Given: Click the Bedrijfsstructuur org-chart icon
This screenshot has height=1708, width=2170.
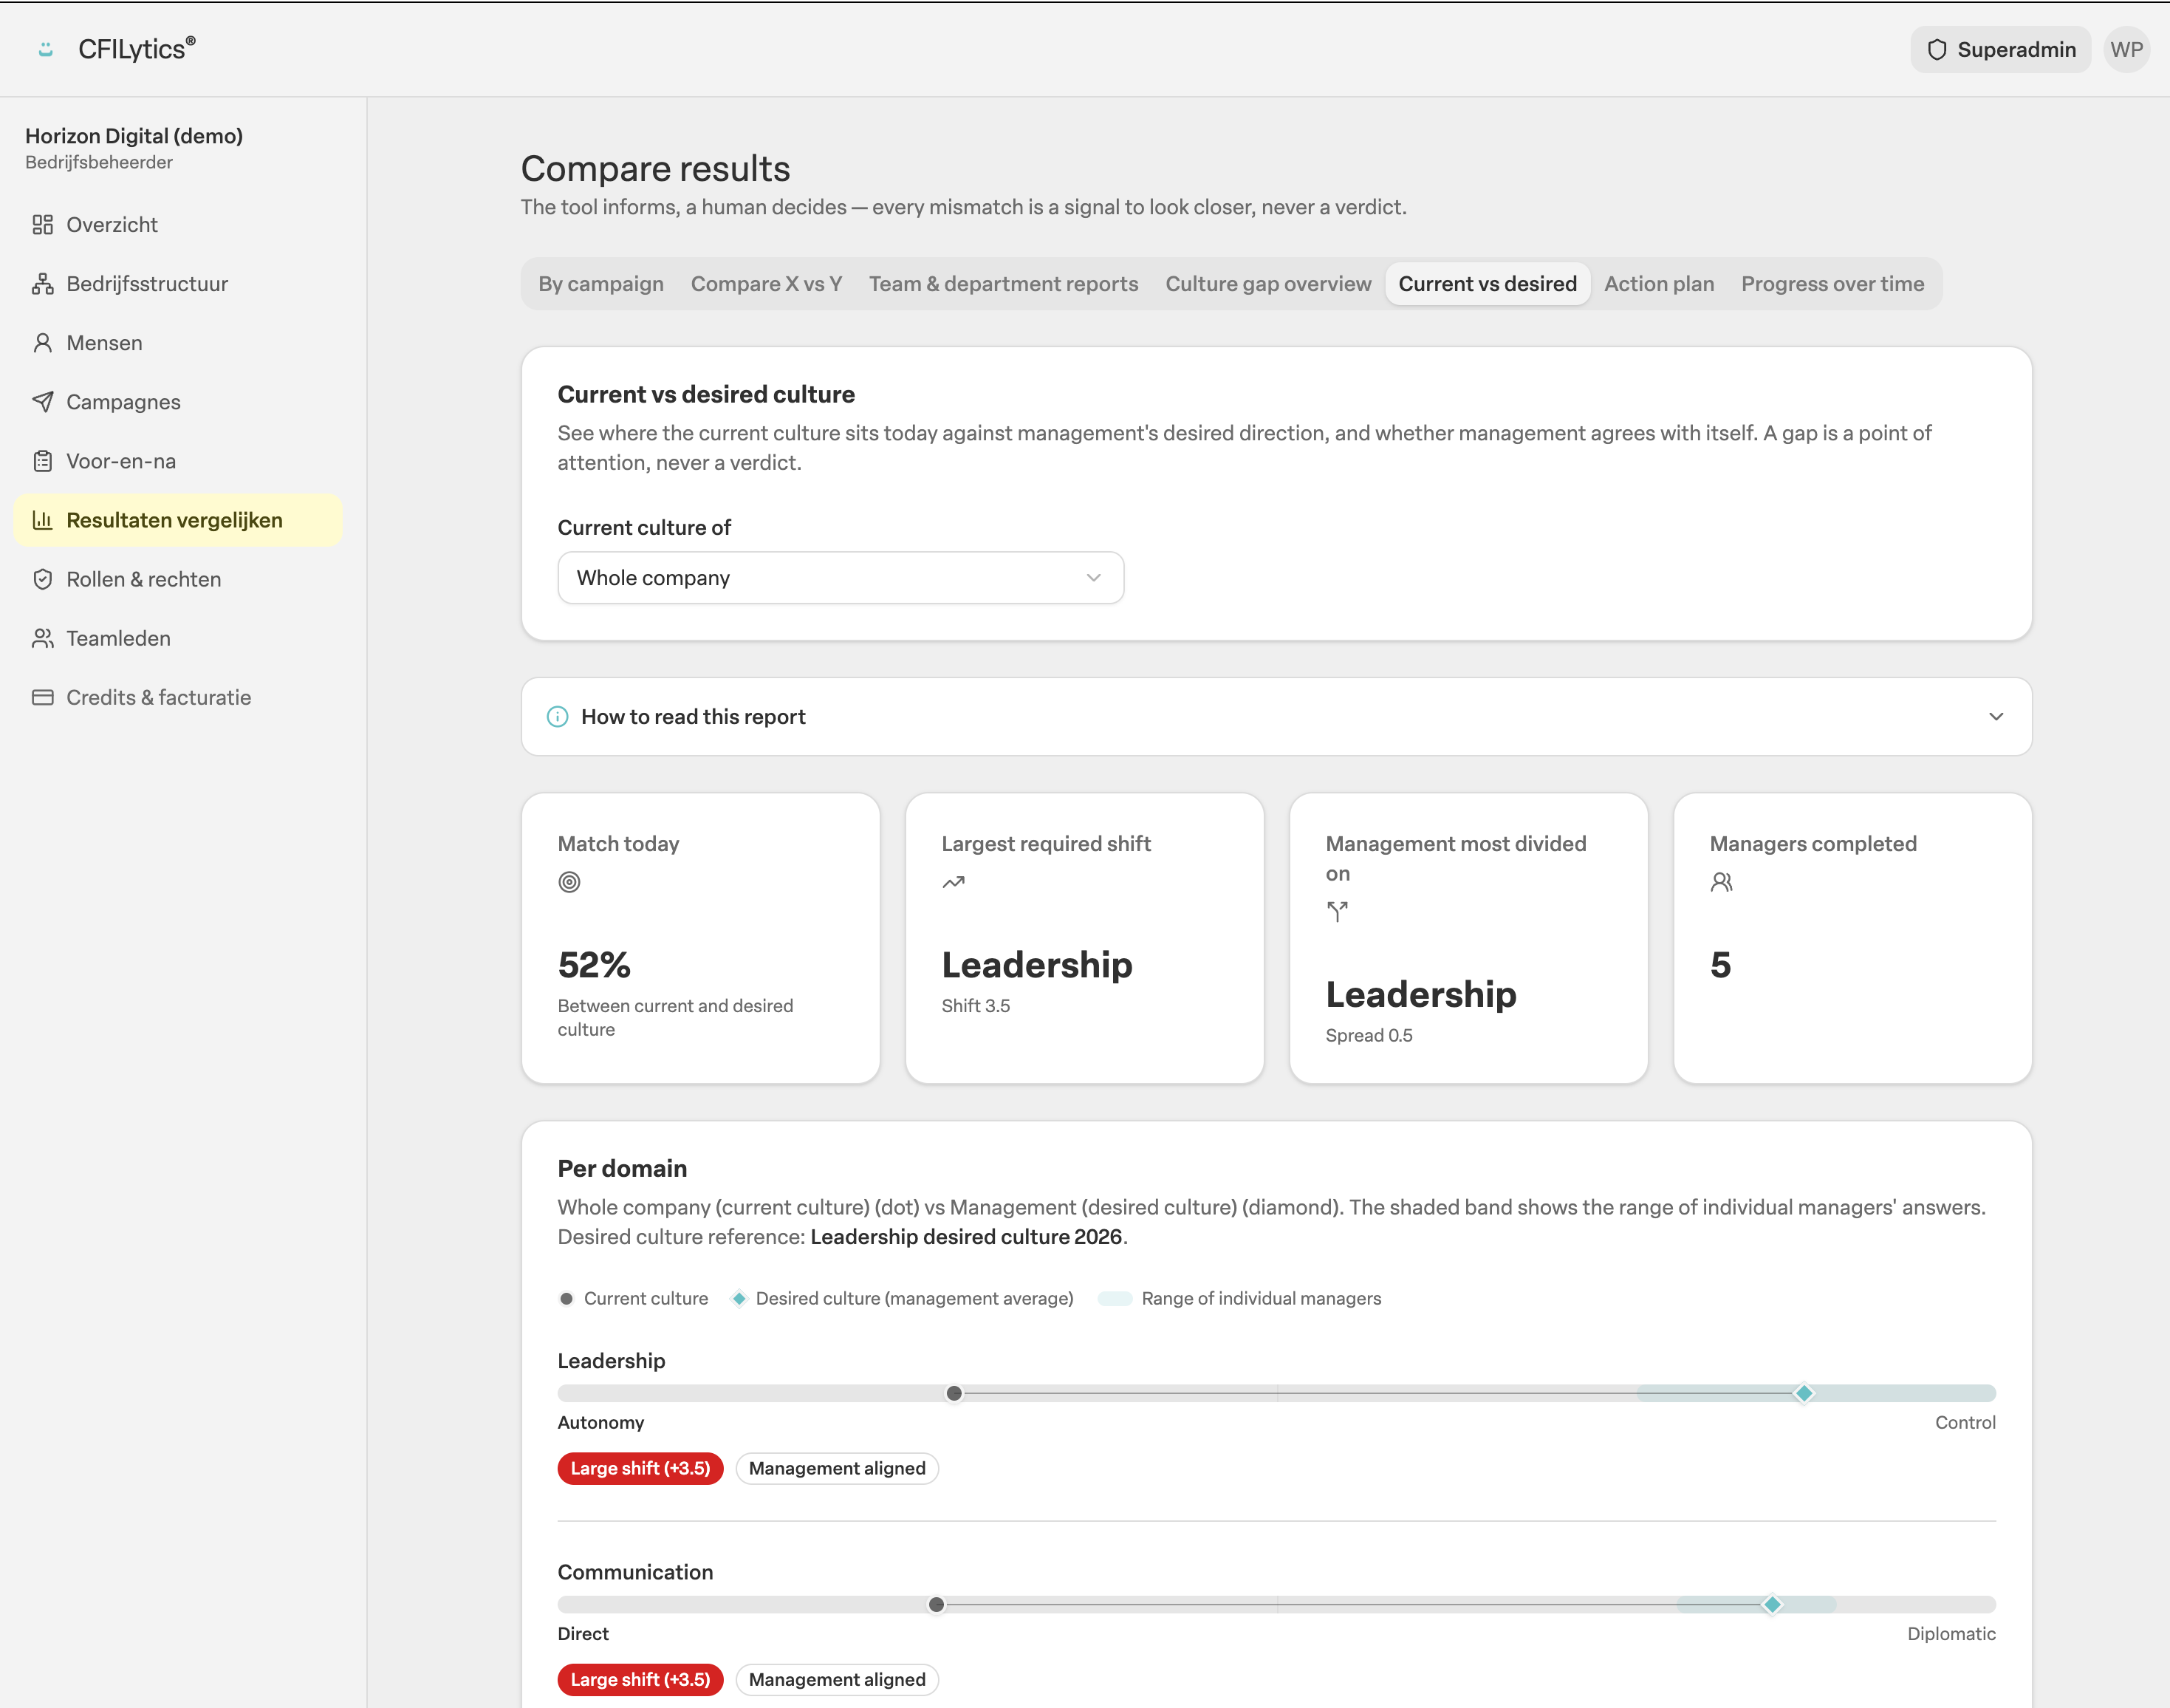Looking at the screenshot, I should pos(42,283).
